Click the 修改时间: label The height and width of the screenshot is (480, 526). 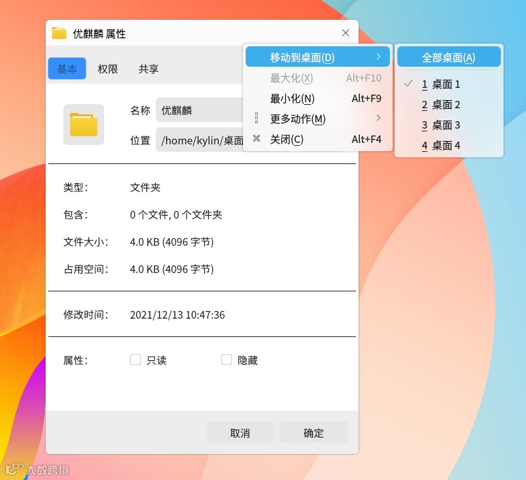click(x=86, y=315)
